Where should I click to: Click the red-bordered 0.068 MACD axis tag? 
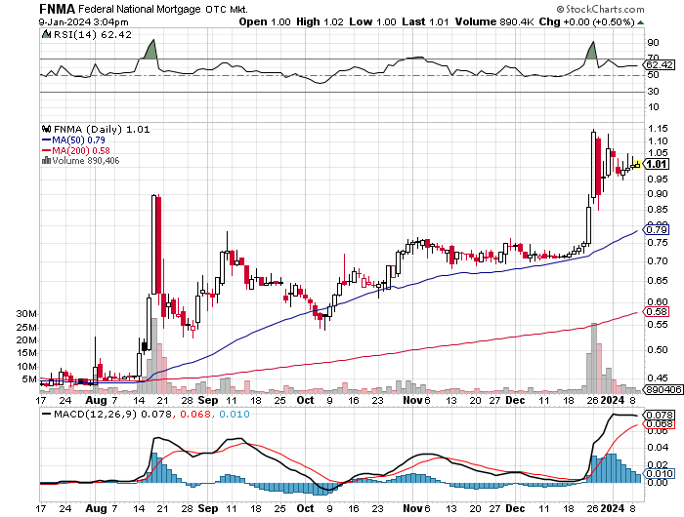[660, 424]
